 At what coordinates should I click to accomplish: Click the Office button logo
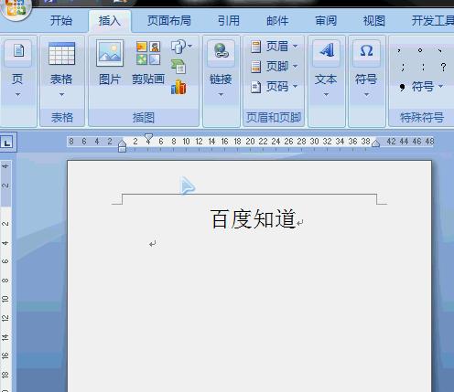click(16, 7)
